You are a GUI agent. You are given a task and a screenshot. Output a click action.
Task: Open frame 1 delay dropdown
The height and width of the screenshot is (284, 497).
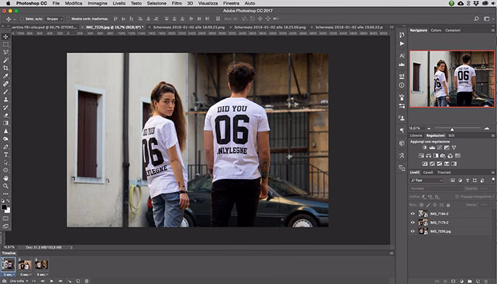tap(9, 275)
